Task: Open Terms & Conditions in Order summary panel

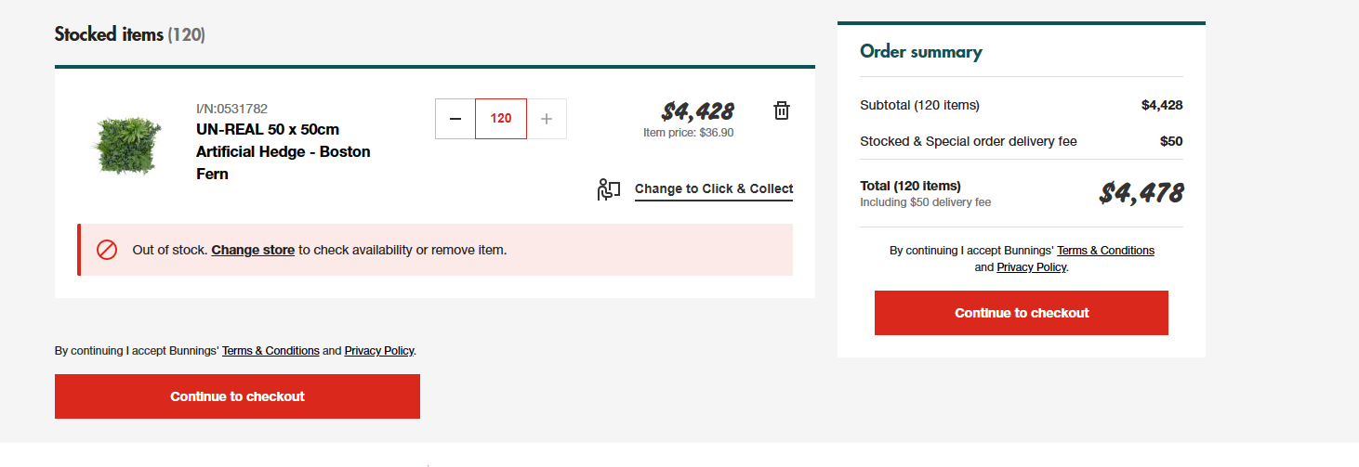Action: [1105, 251]
